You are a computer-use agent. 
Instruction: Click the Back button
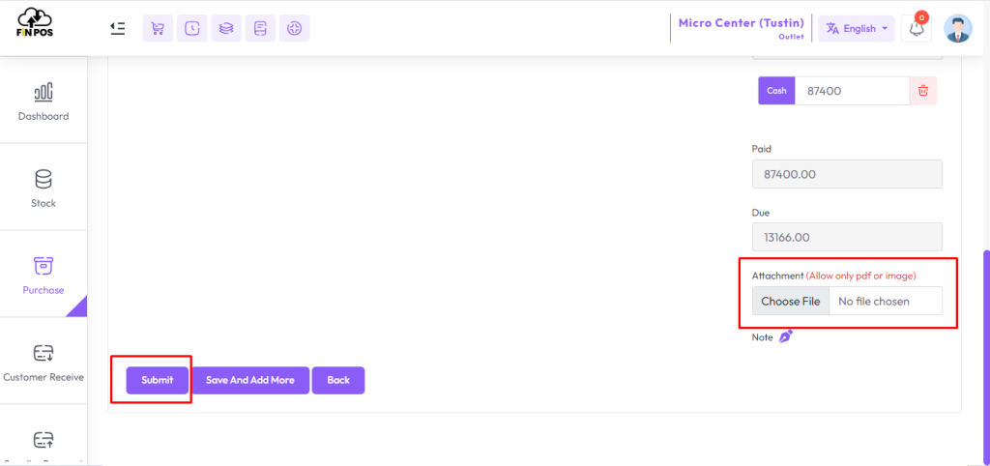point(338,380)
